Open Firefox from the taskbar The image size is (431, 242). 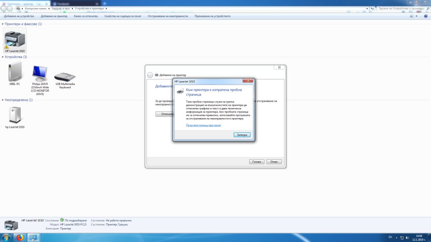click(x=20, y=237)
